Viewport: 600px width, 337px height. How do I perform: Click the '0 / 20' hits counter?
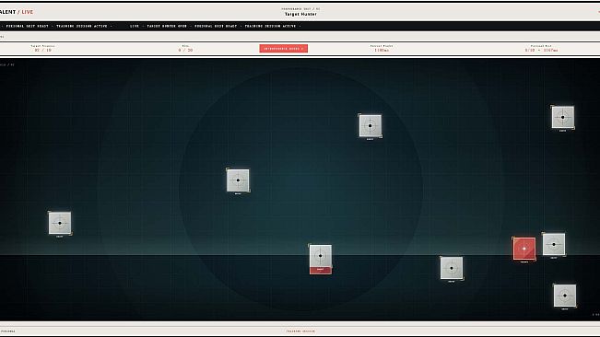tap(185, 50)
